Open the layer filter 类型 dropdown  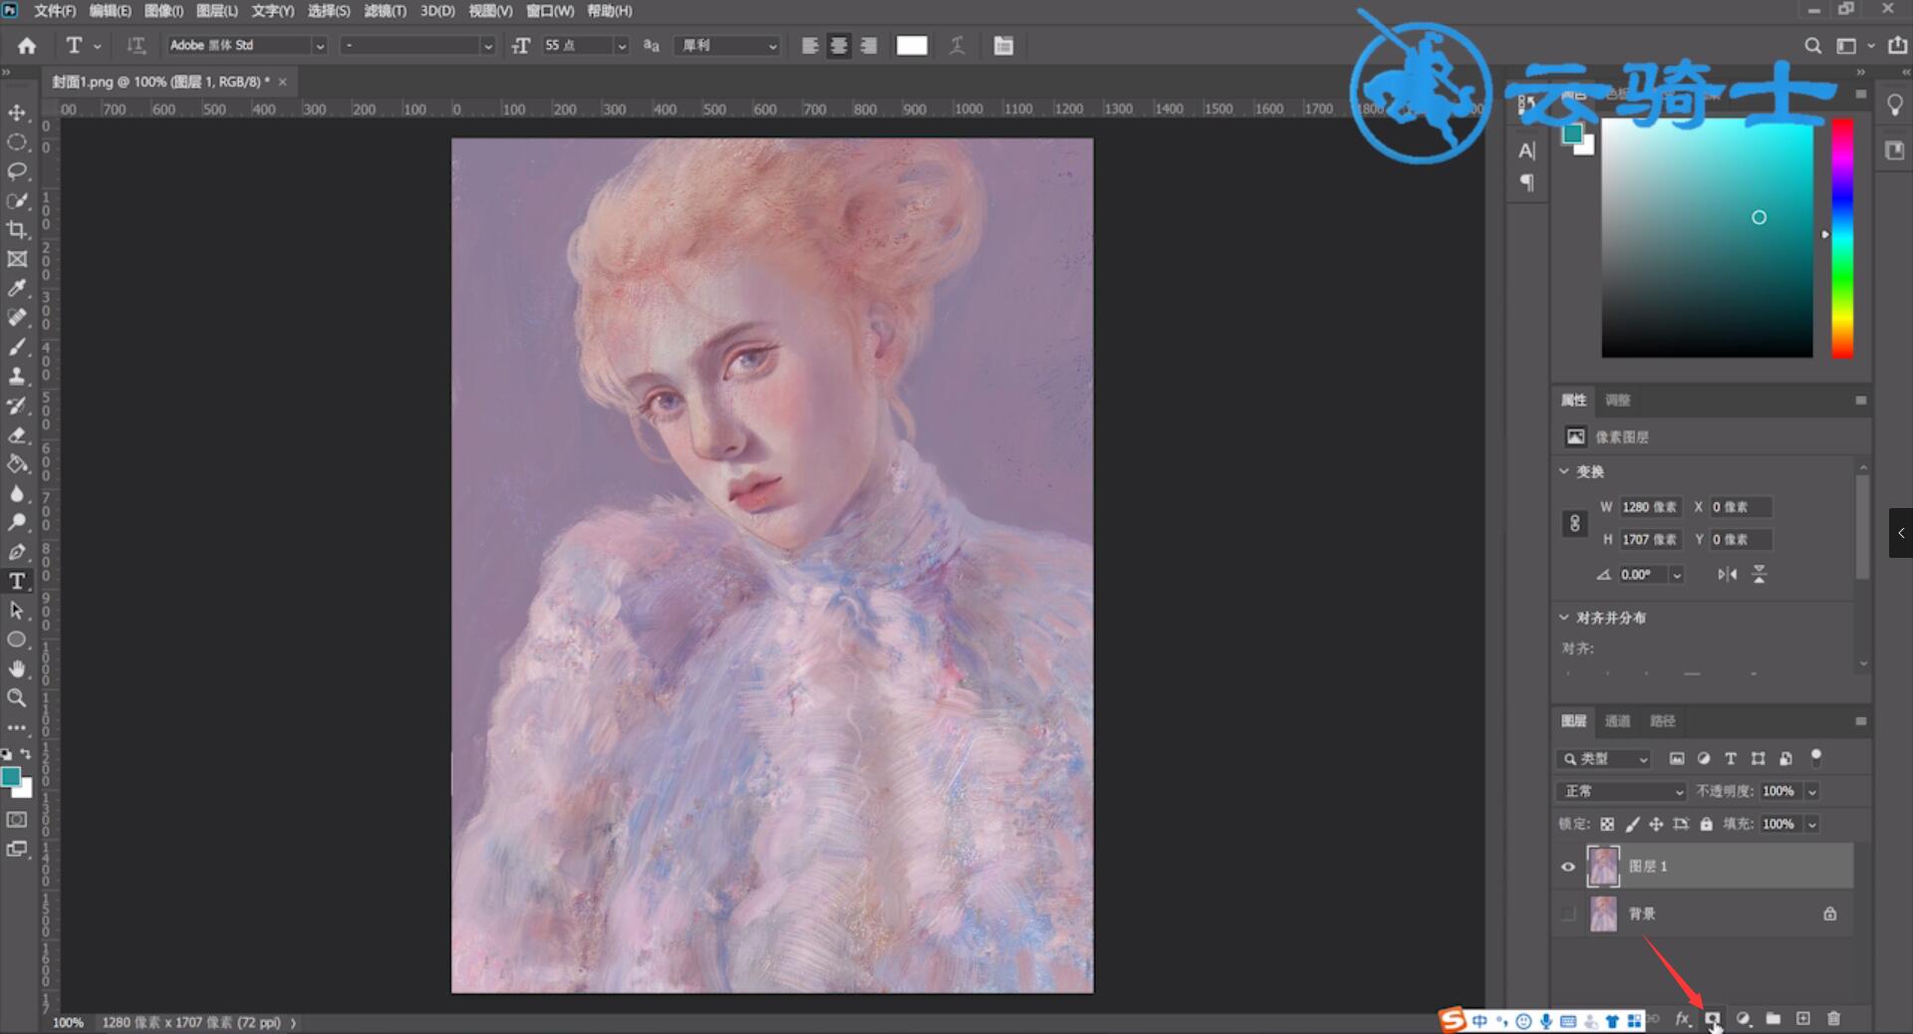pyautogui.click(x=1604, y=759)
